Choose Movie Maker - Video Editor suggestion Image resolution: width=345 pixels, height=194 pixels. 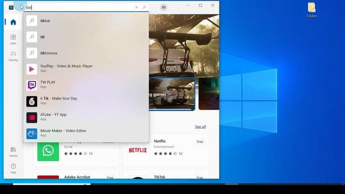(86, 134)
